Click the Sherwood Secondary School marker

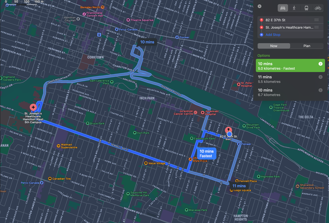[297, 186]
